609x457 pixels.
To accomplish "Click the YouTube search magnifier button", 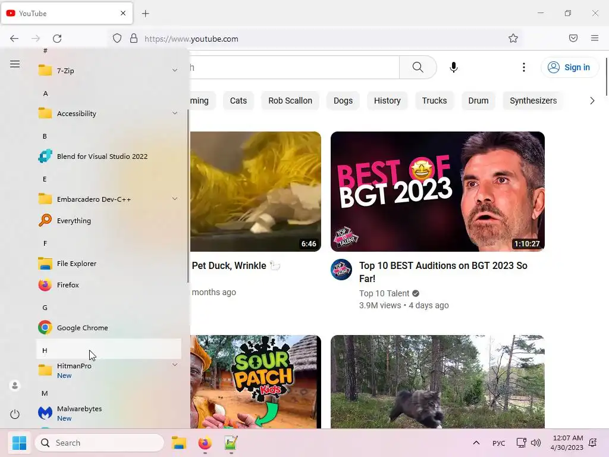I will click(418, 67).
